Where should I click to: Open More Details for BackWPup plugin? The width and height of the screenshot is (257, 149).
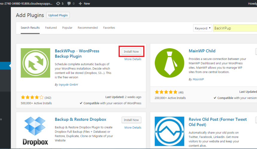[x=133, y=59]
